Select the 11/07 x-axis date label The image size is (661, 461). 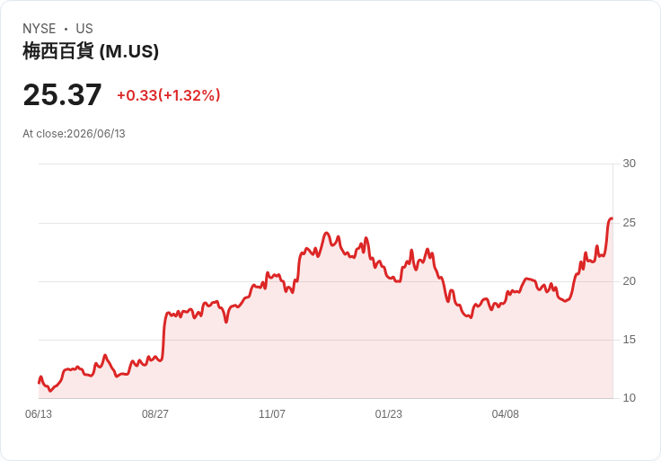point(272,414)
